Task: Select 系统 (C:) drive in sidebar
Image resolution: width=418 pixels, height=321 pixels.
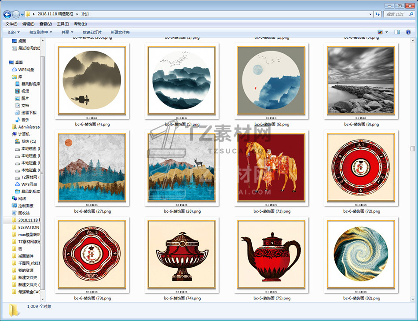Action: (x=28, y=141)
